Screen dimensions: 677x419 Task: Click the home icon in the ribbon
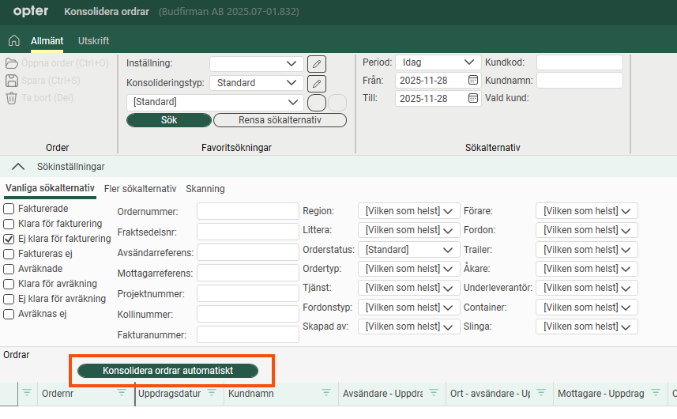(13, 41)
